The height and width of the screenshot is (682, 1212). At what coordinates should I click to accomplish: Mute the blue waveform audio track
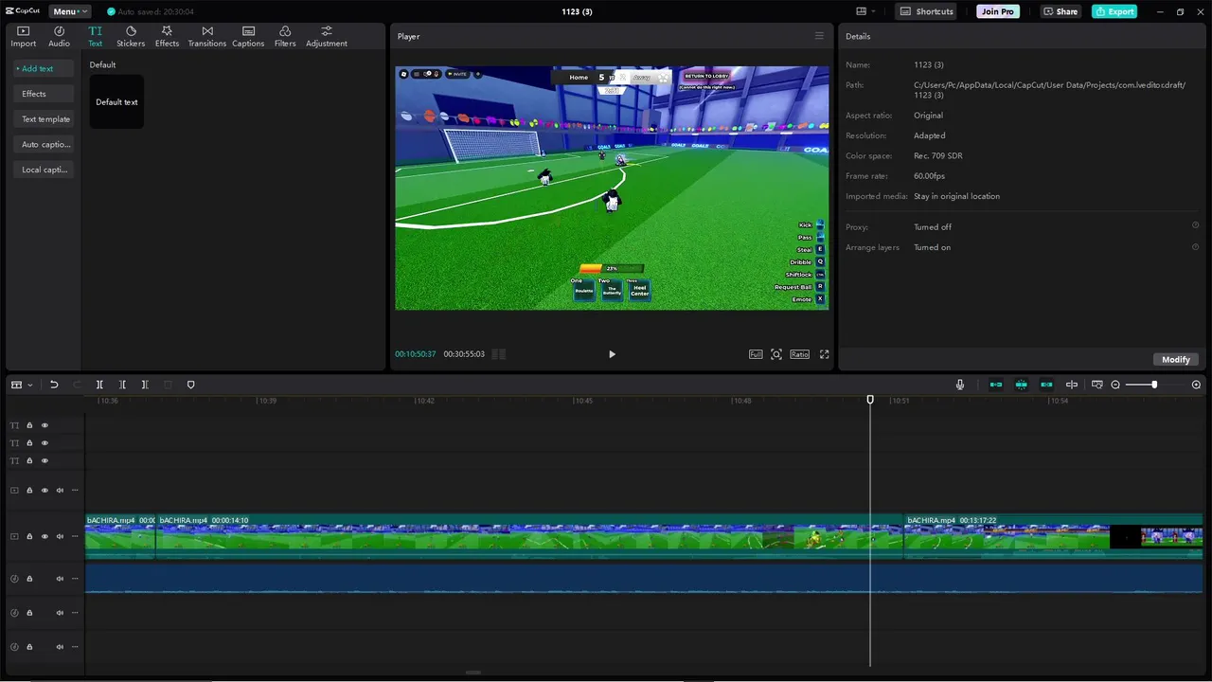pyautogui.click(x=60, y=579)
